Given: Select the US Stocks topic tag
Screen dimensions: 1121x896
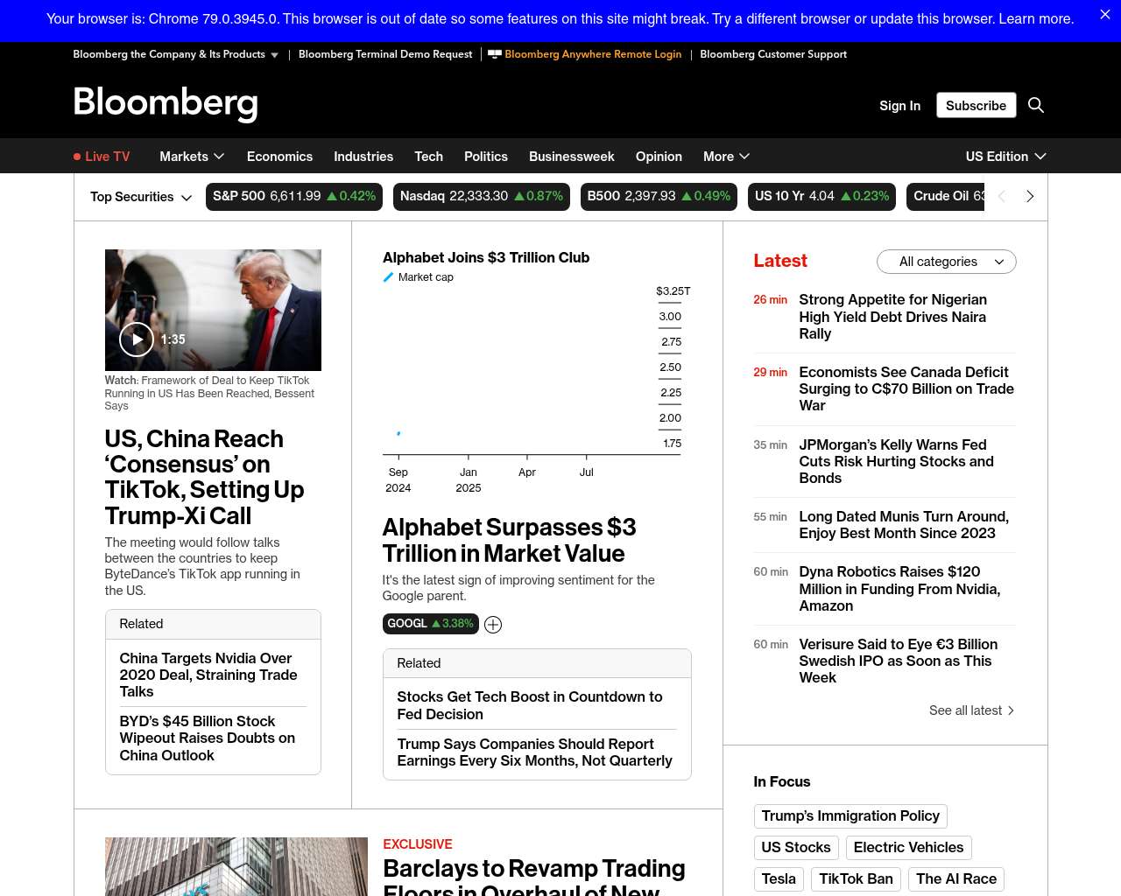Looking at the screenshot, I should click(796, 848).
